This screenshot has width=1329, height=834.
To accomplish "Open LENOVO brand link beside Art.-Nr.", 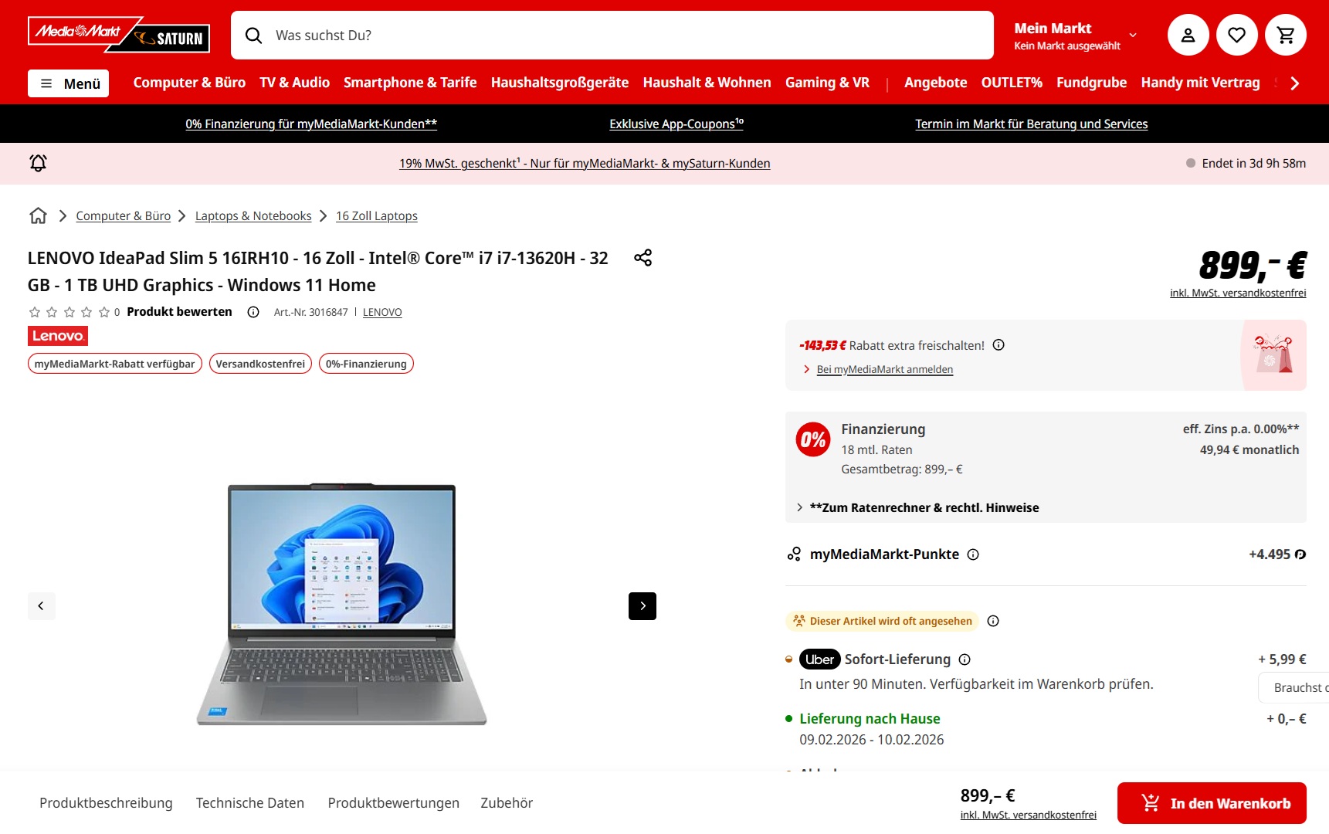I will tap(382, 312).
